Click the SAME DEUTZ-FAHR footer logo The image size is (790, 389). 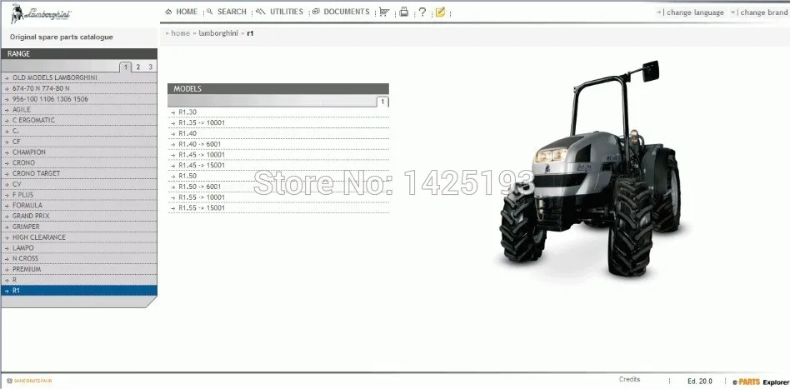[29, 381]
